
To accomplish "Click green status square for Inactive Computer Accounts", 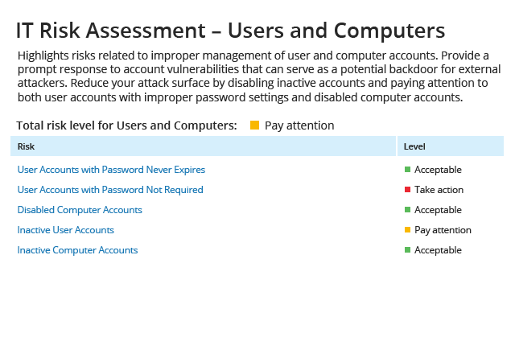I will click(x=407, y=250).
